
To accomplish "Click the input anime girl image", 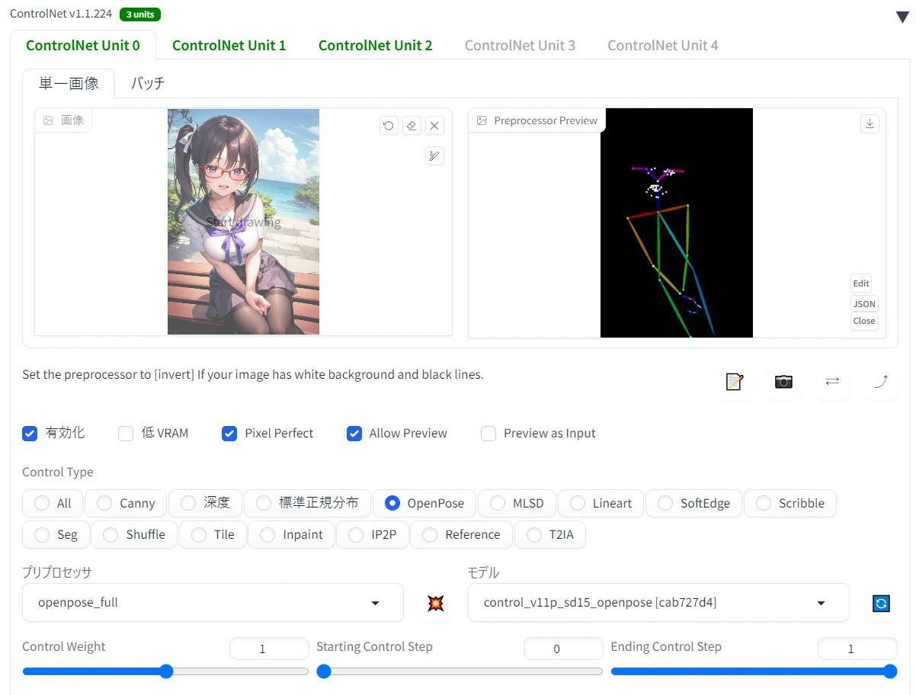I will 243,222.
